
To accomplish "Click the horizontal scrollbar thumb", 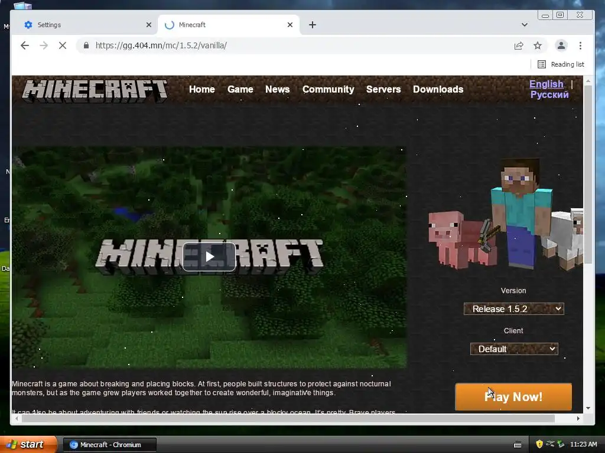I will [288, 418].
